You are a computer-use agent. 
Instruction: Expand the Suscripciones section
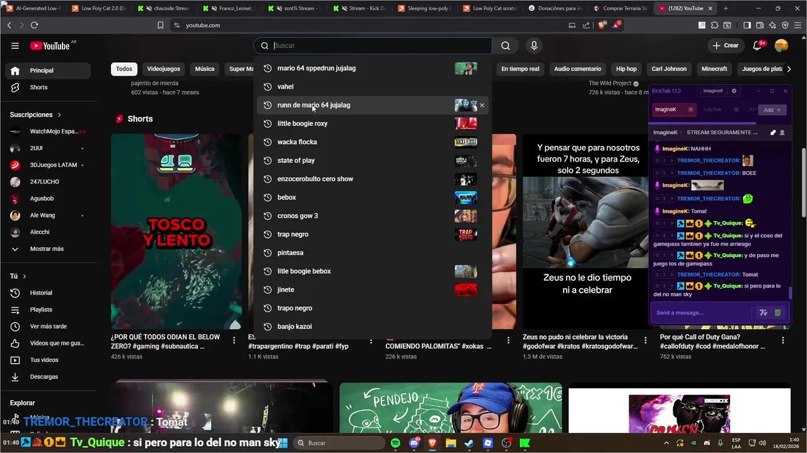pyautogui.click(x=36, y=115)
